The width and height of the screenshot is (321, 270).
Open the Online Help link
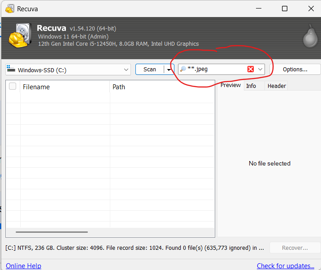click(24, 266)
